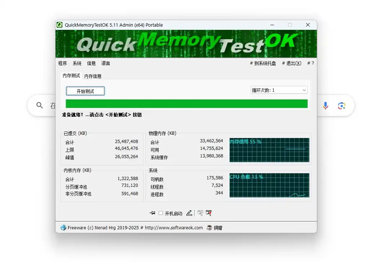Click the physical memory total 33,462,564

coord(211,141)
